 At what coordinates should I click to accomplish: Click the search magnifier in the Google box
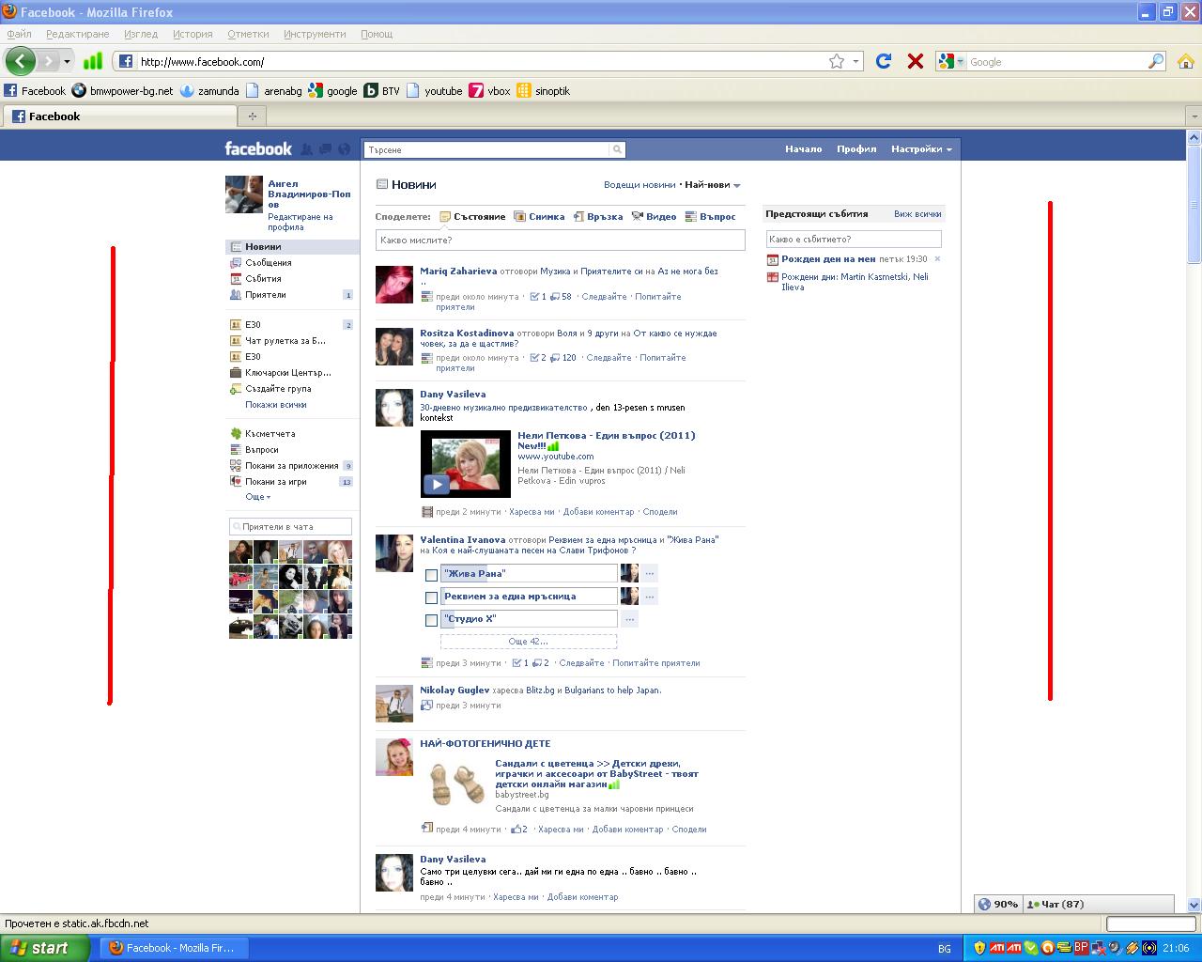coord(1156,61)
